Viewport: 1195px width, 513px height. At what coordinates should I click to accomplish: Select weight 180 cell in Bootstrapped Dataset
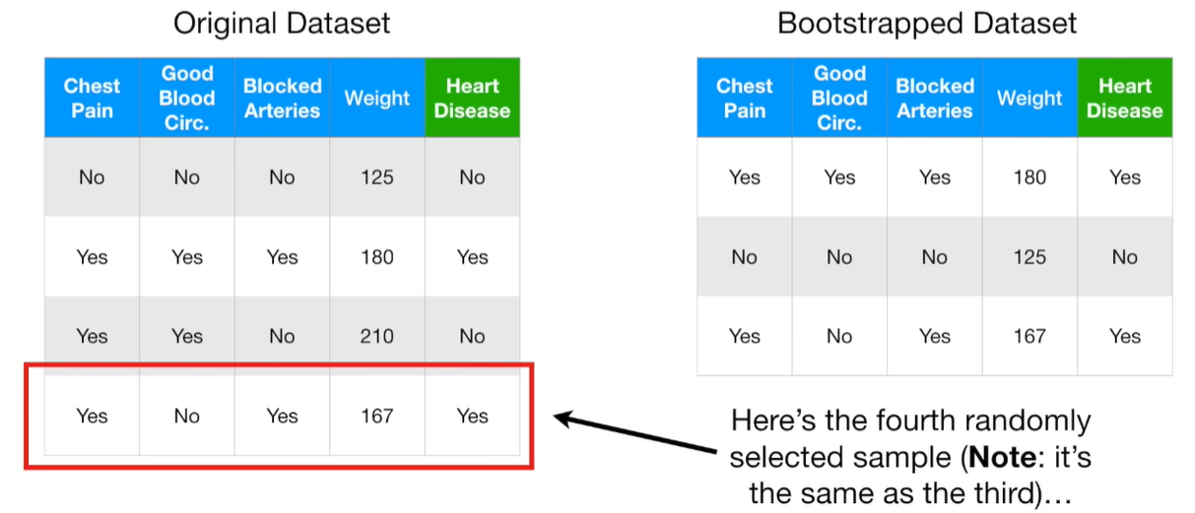click(x=1029, y=177)
